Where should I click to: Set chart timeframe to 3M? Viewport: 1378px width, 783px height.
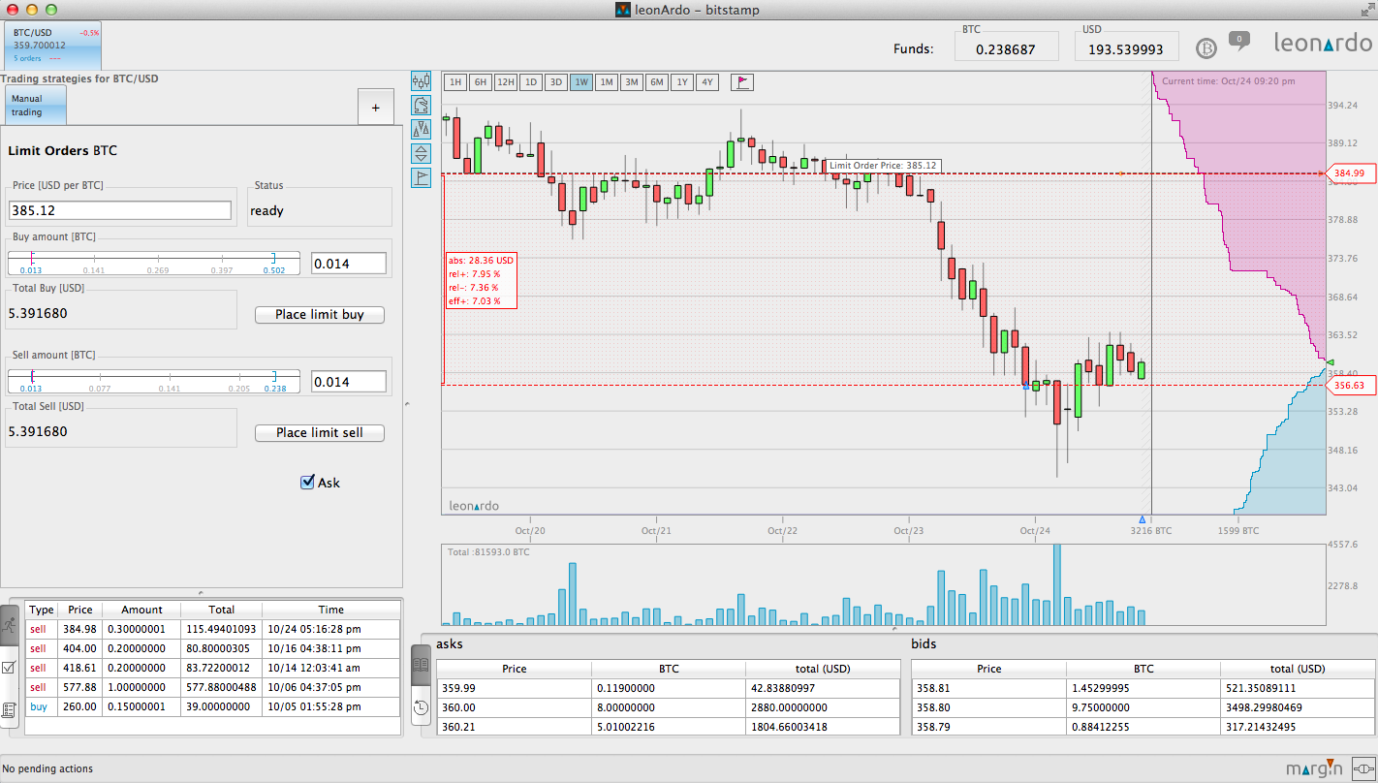point(631,82)
